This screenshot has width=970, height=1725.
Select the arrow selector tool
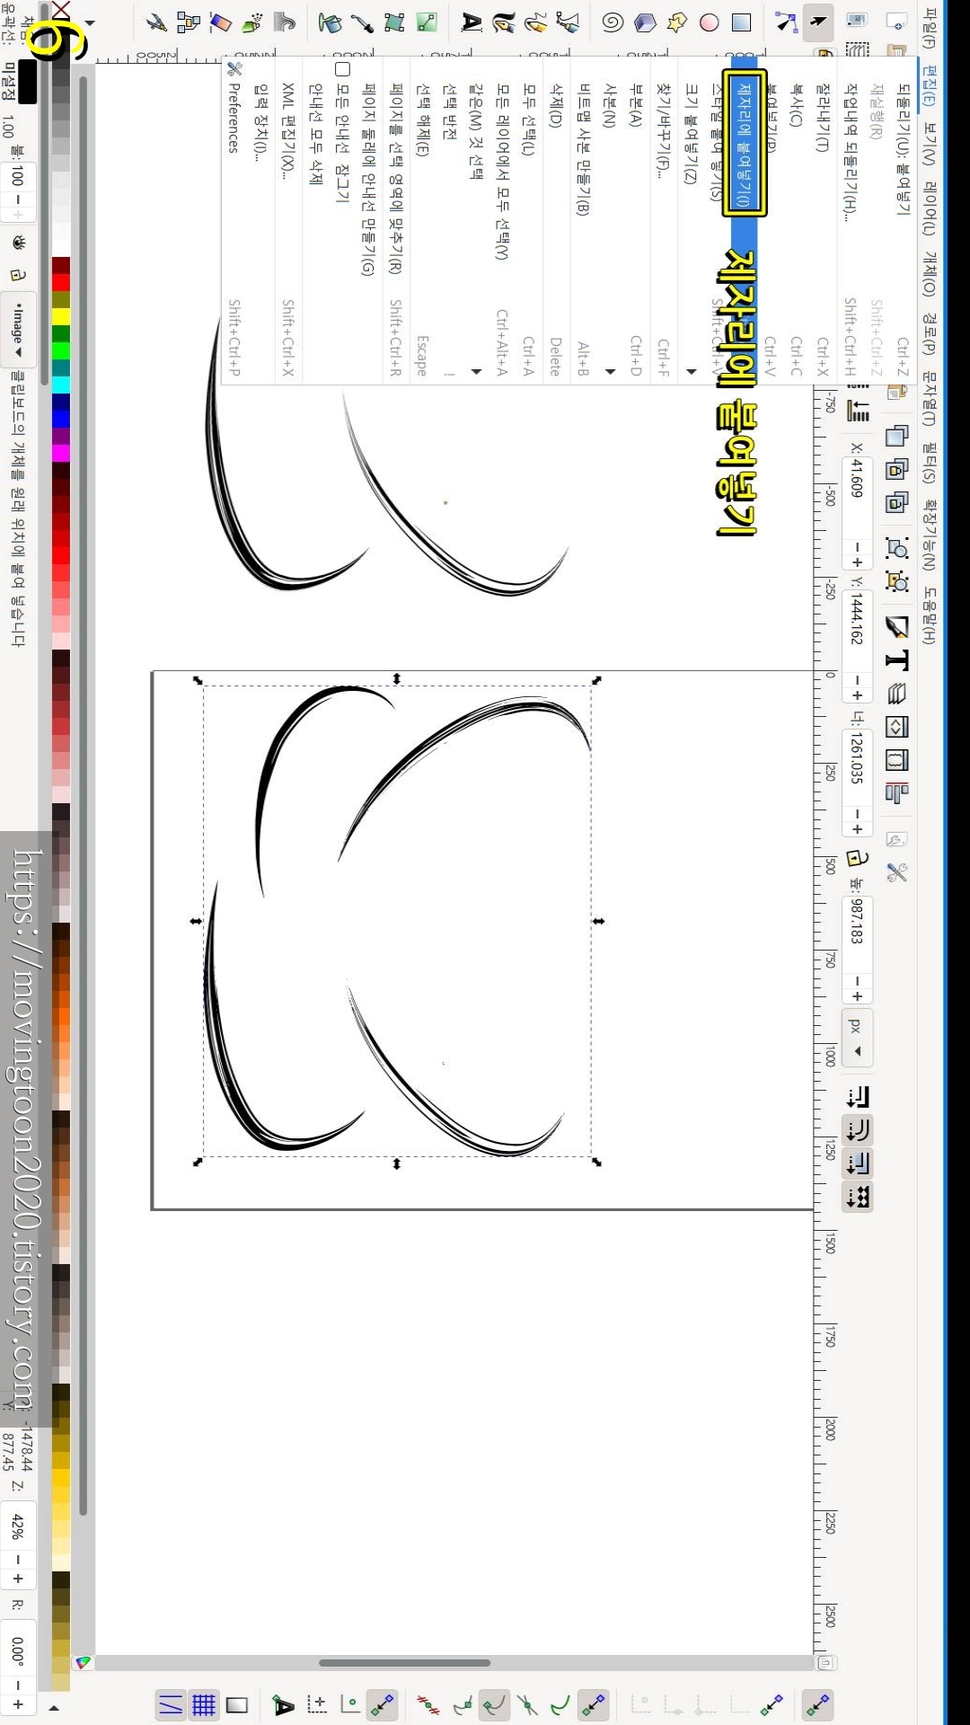click(x=817, y=22)
